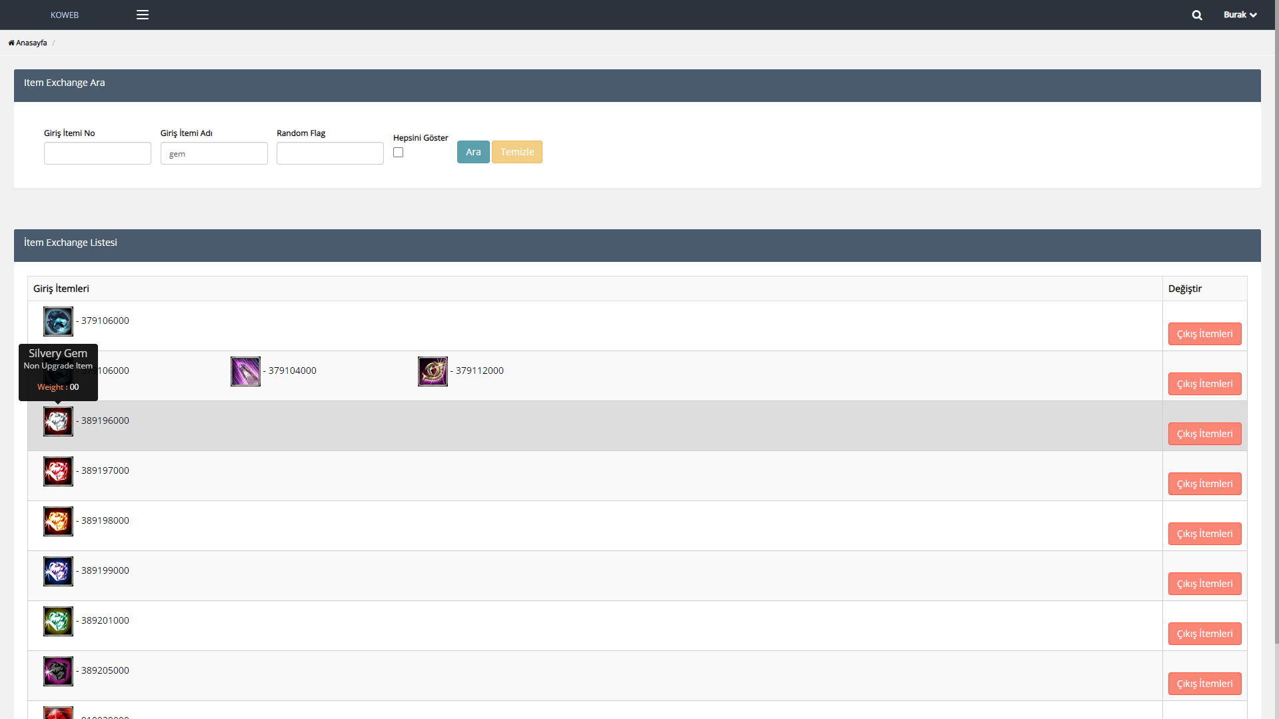Select the orange gem icon 389198000

click(x=58, y=521)
